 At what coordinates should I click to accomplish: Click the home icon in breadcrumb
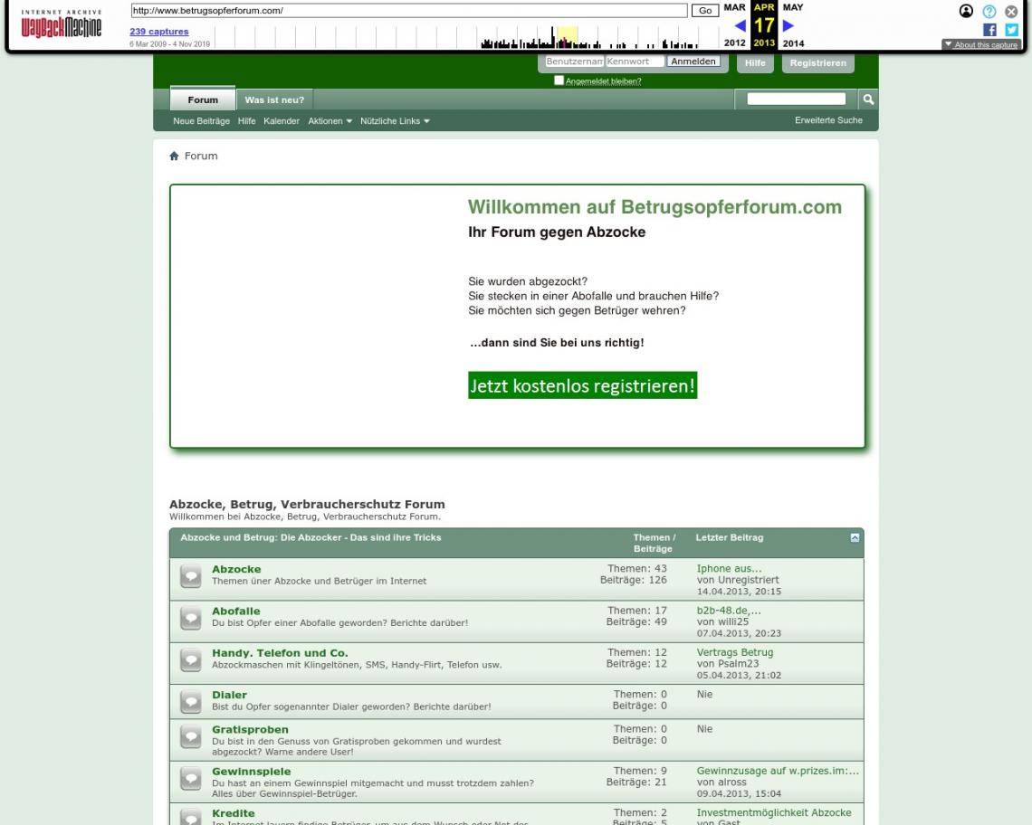[174, 156]
